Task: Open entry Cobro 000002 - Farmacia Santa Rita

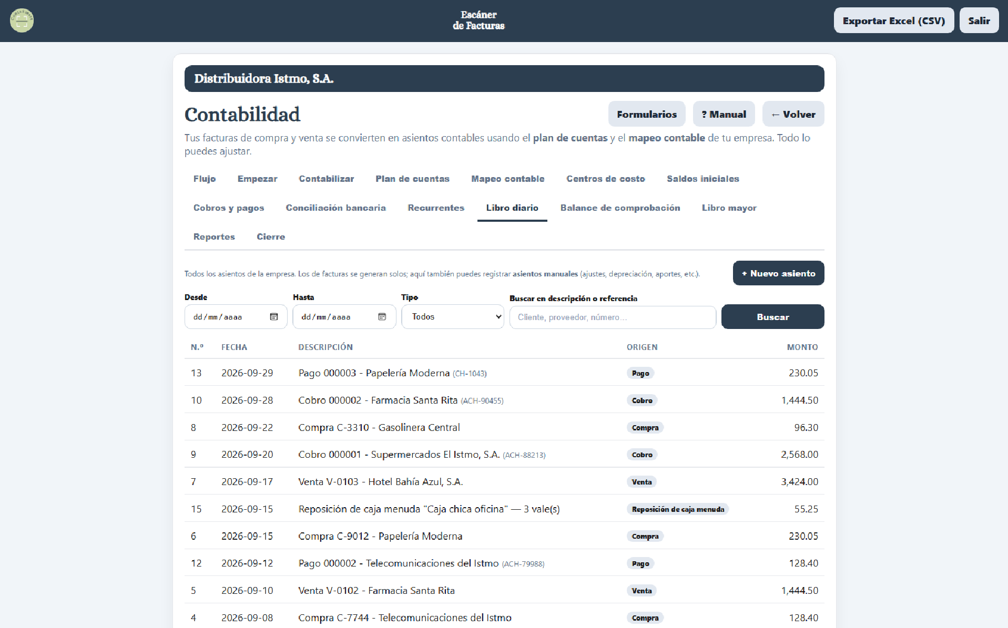Action: 504,400
